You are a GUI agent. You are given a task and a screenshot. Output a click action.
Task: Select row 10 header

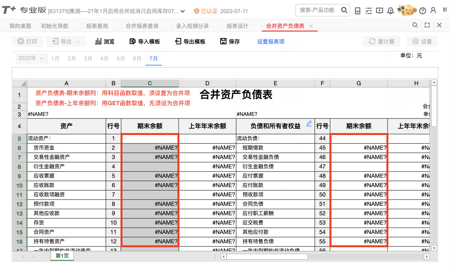point(19,185)
